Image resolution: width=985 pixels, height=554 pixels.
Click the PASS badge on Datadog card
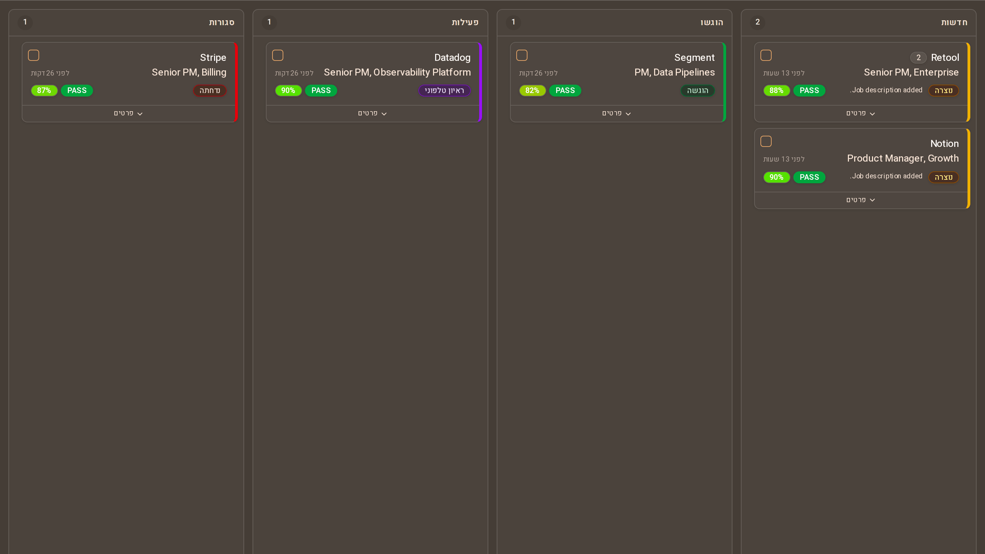pos(321,91)
